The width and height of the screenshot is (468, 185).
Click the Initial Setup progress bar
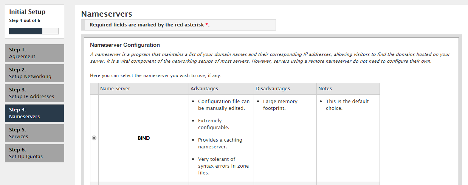[x=34, y=31]
